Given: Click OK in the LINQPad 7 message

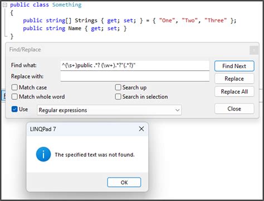Looking at the screenshot, I should click(124, 182).
